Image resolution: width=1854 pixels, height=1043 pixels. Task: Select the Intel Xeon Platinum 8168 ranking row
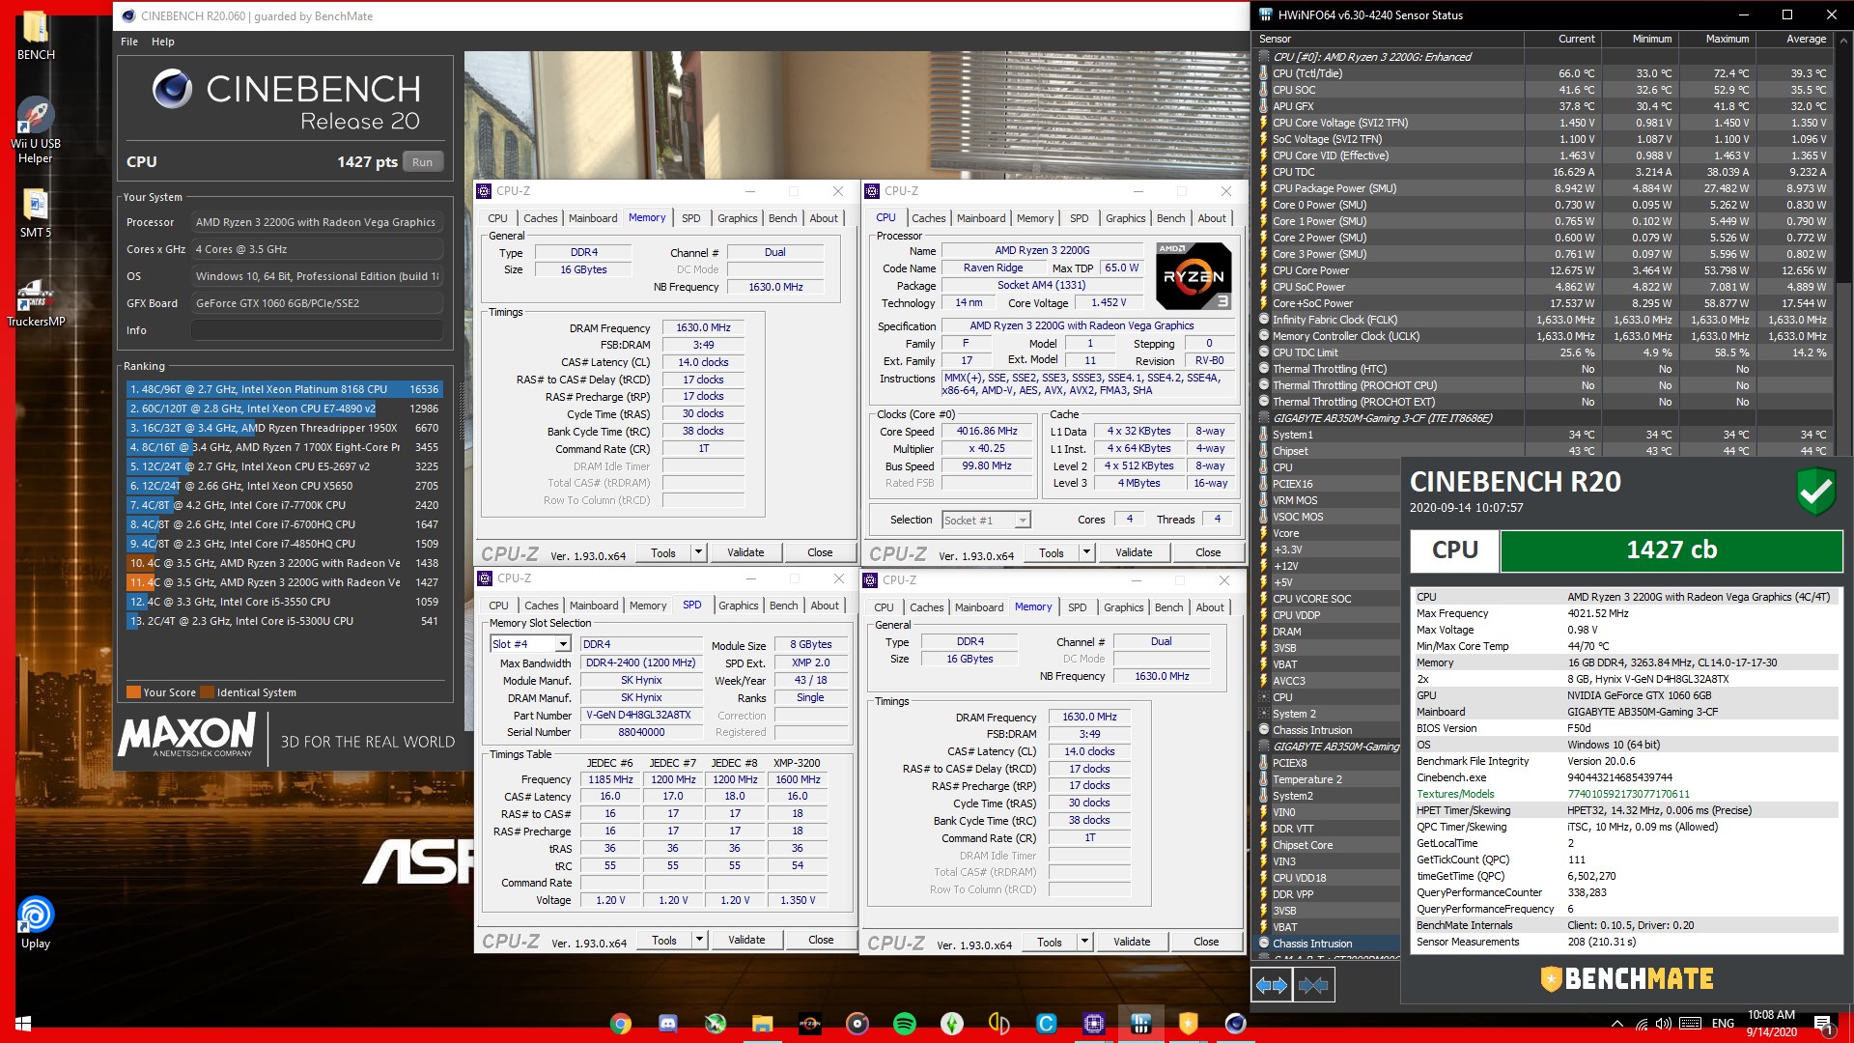click(x=285, y=389)
